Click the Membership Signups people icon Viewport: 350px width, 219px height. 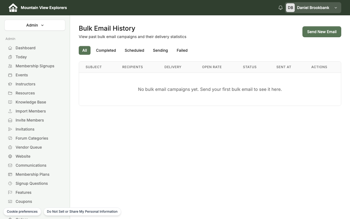click(x=10, y=66)
